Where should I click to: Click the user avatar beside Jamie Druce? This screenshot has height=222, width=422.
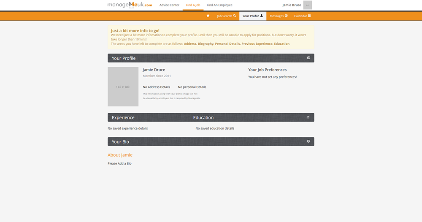[308, 5]
